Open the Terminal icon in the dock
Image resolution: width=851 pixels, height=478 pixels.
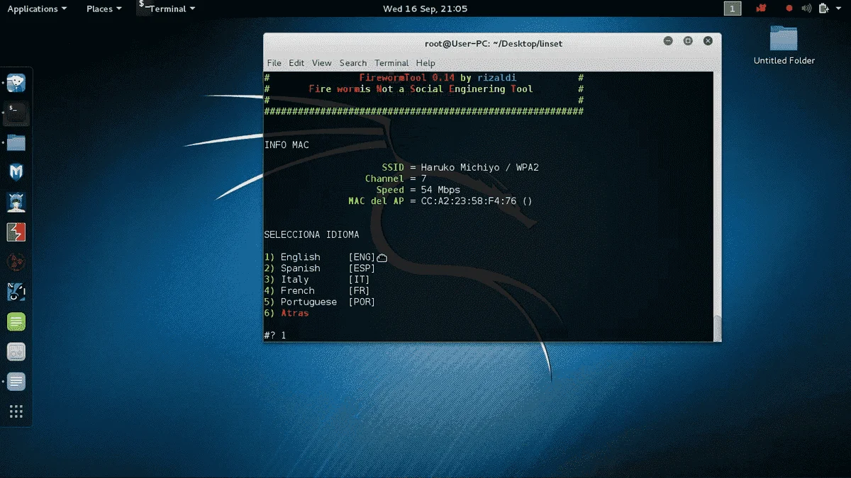[16, 113]
